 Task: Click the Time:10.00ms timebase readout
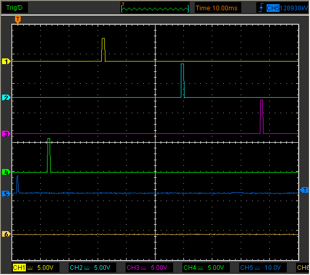click(217, 8)
